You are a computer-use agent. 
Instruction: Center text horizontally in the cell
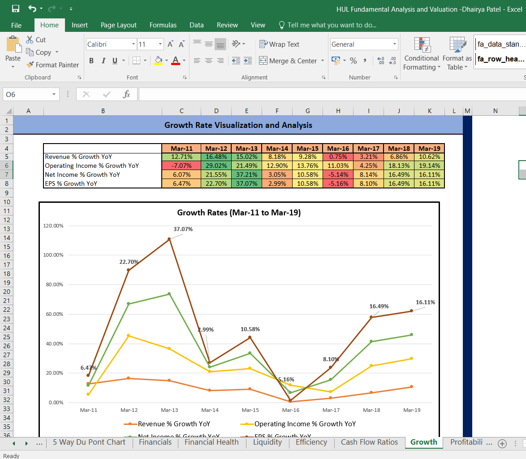[x=209, y=61]
